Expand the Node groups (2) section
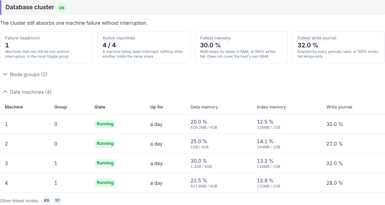 coord(25,75)
